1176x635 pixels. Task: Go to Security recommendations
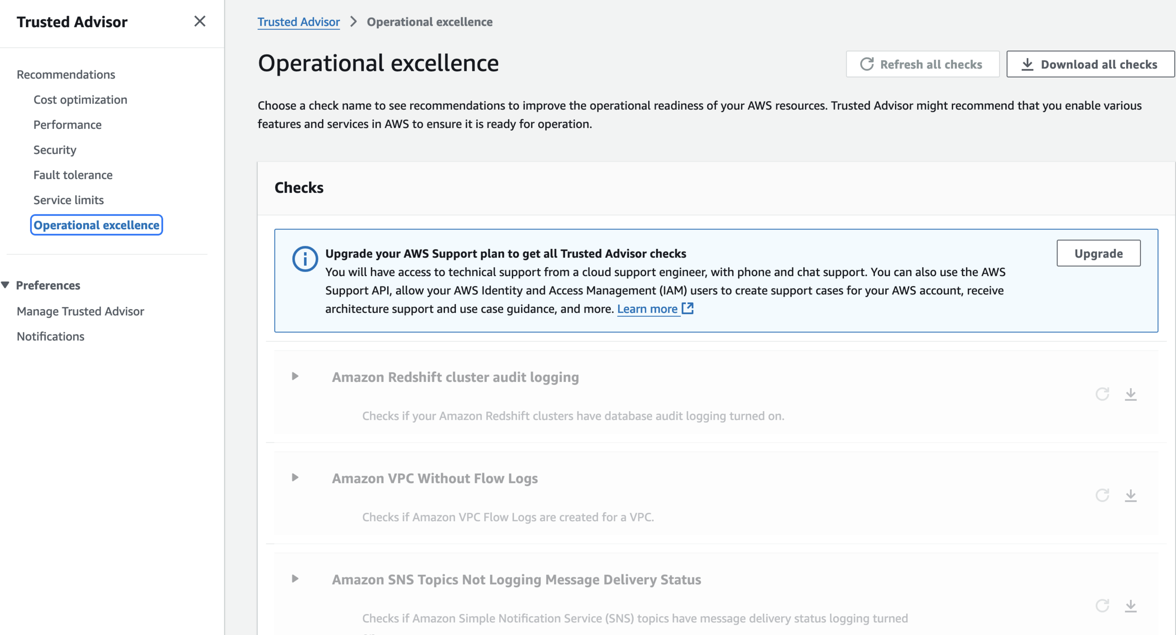pos(55,150)
